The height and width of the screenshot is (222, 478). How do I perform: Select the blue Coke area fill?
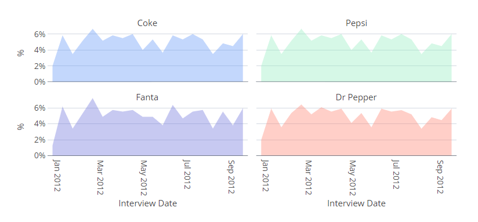tap(147, 64)
